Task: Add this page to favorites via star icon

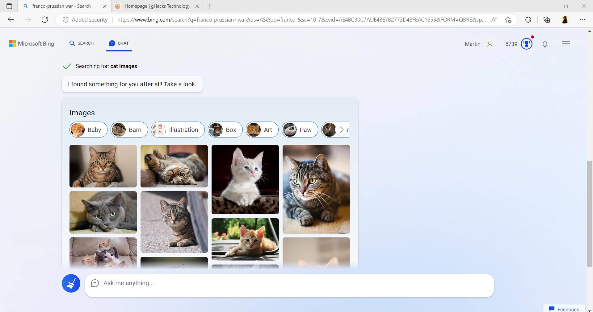Action: 509,19
